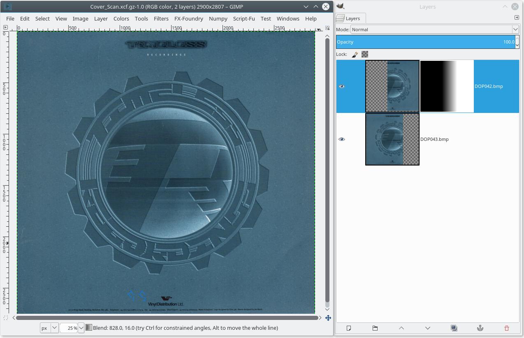Open the Numpy menu

tap(218, 18)
